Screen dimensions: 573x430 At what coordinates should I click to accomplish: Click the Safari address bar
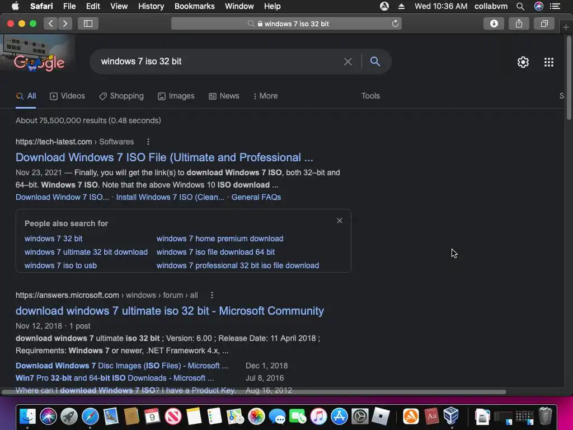point(286,24)
